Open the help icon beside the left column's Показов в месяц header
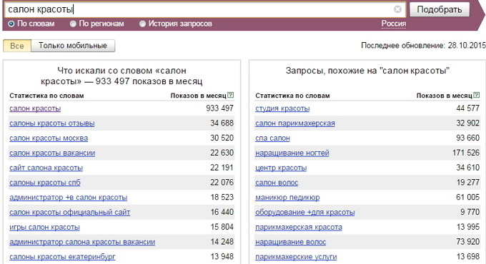 (231, 96)
